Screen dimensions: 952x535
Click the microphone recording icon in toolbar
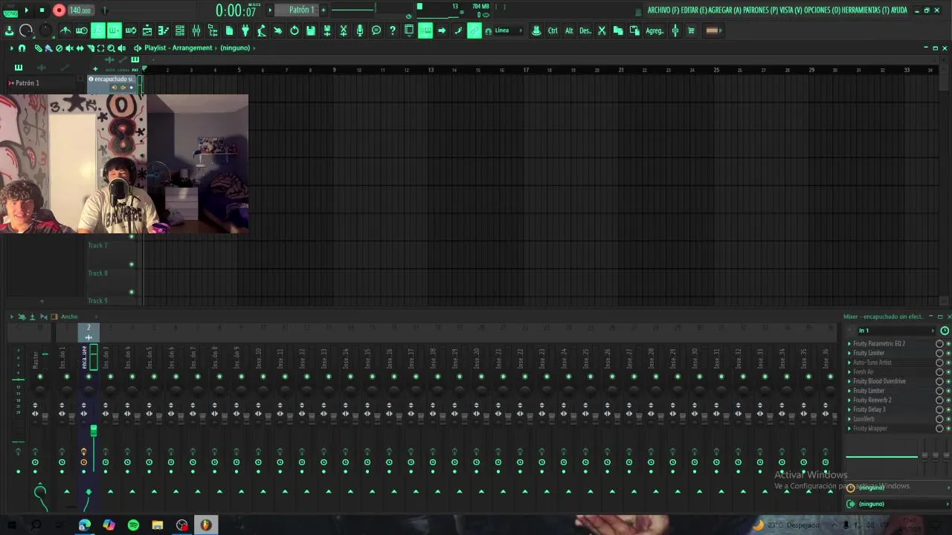coord(360,30)
